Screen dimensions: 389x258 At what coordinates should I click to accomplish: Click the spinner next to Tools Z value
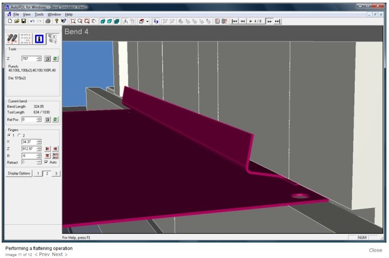click(39, 59)
